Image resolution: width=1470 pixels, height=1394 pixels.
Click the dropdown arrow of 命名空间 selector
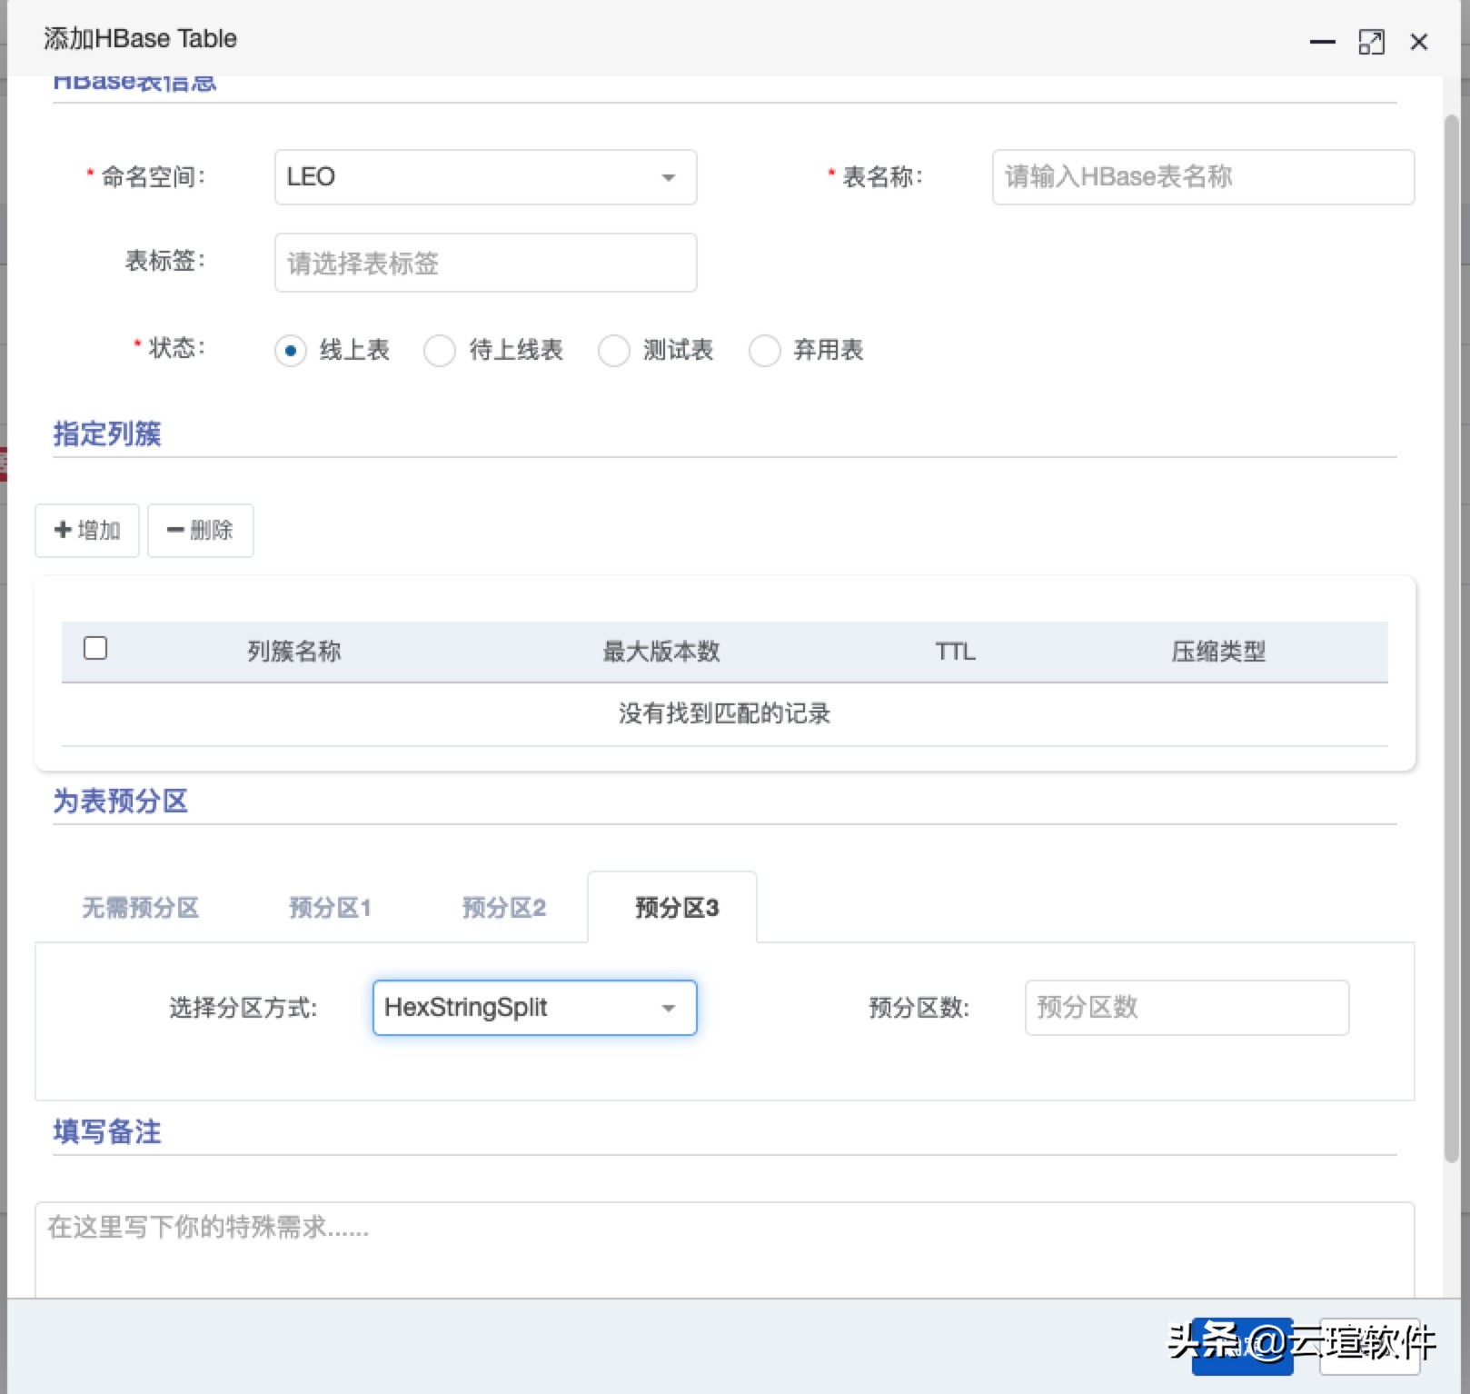point(668,177)
